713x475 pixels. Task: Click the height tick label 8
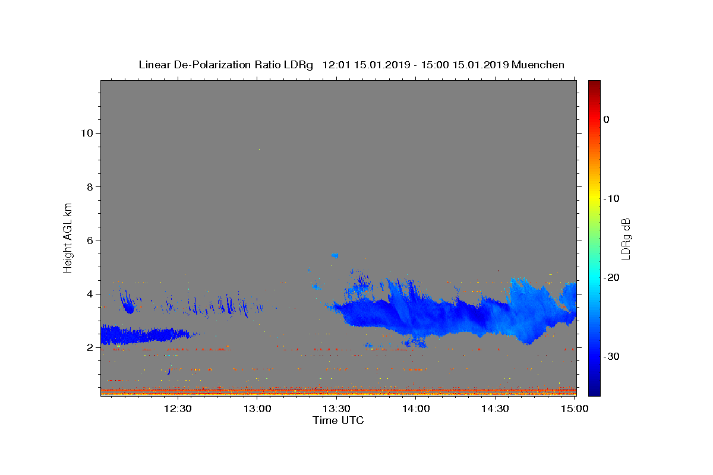tap(90, 187)
